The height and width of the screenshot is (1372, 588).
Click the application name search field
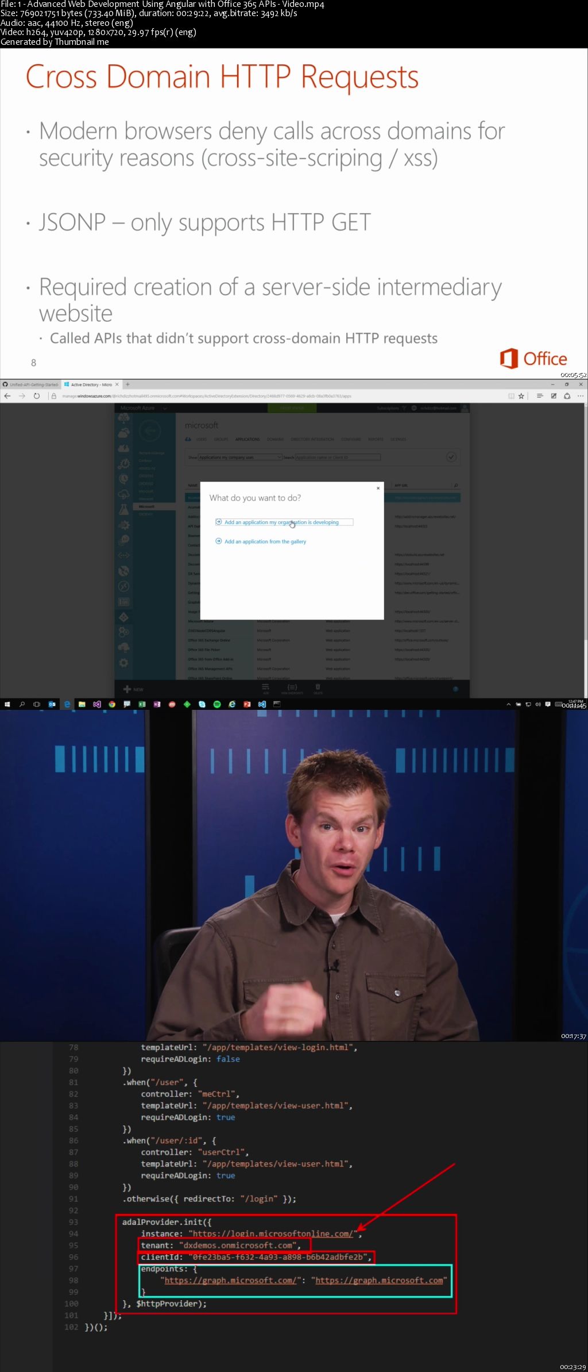(338, 458)
